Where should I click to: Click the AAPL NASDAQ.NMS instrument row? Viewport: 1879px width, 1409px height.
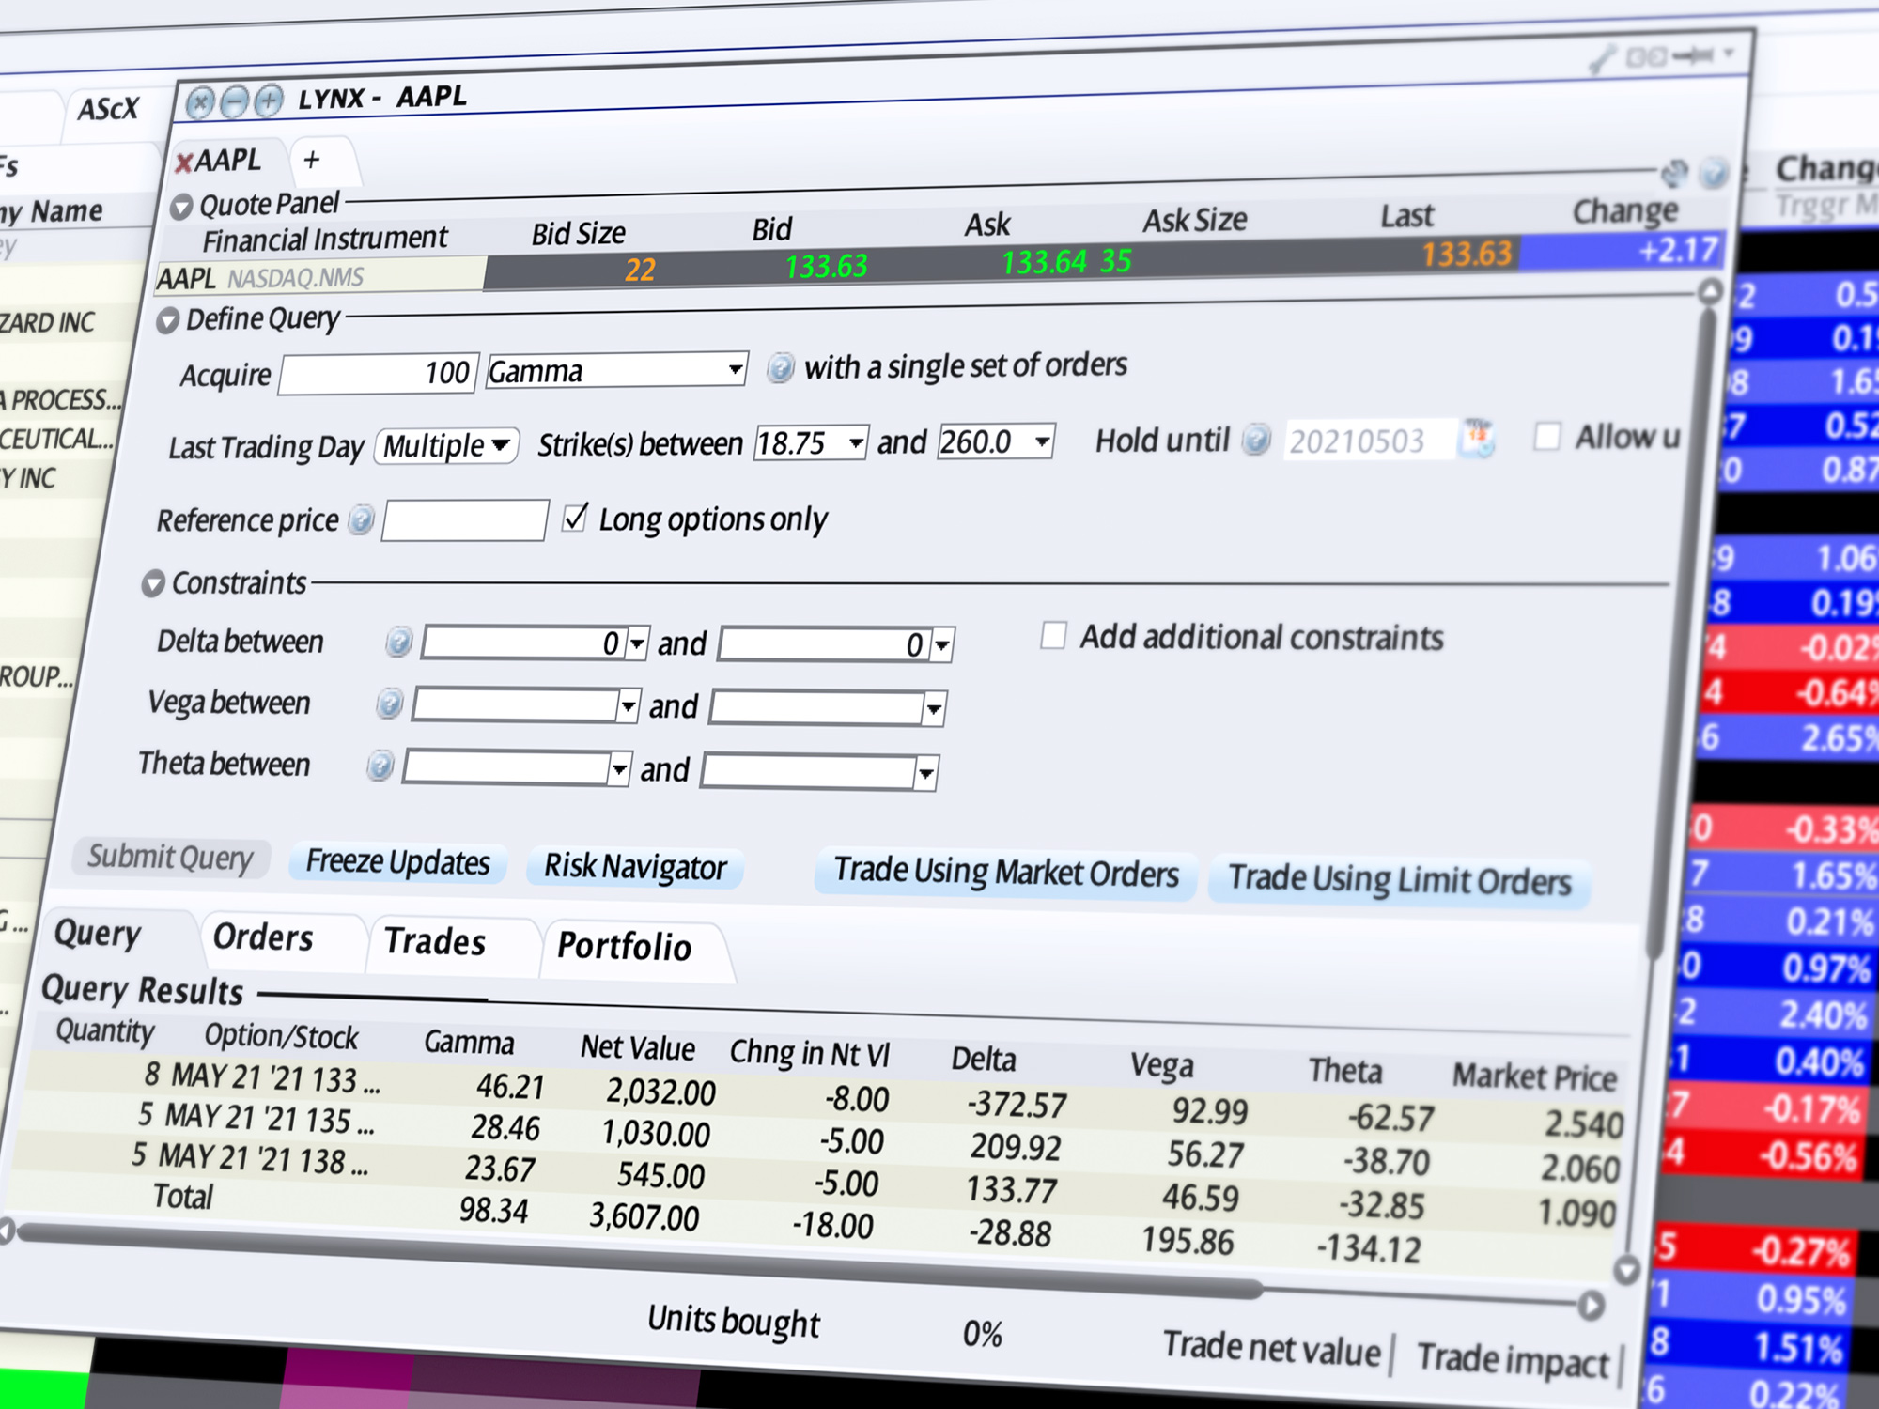[x=319, y=278]
